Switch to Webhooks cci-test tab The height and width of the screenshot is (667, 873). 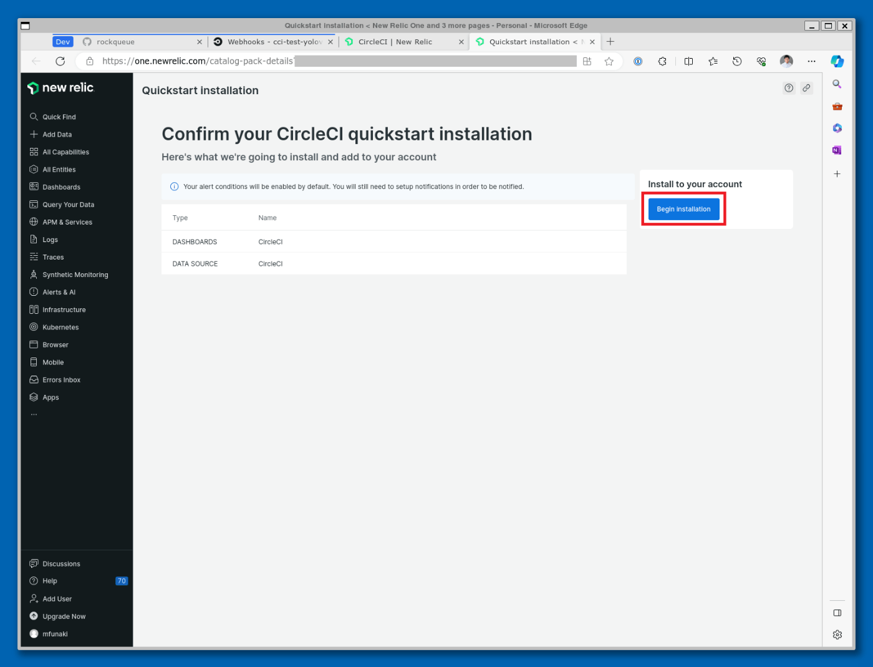(x=274, y=42)
